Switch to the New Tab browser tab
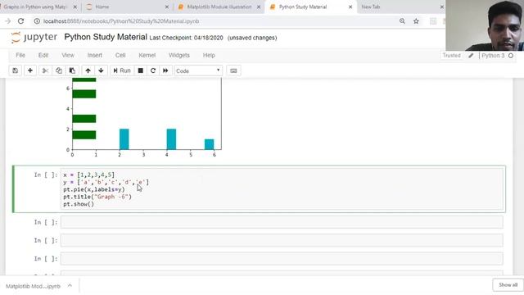This screenshot has width=524, height=295. click(x=371, y=7)
